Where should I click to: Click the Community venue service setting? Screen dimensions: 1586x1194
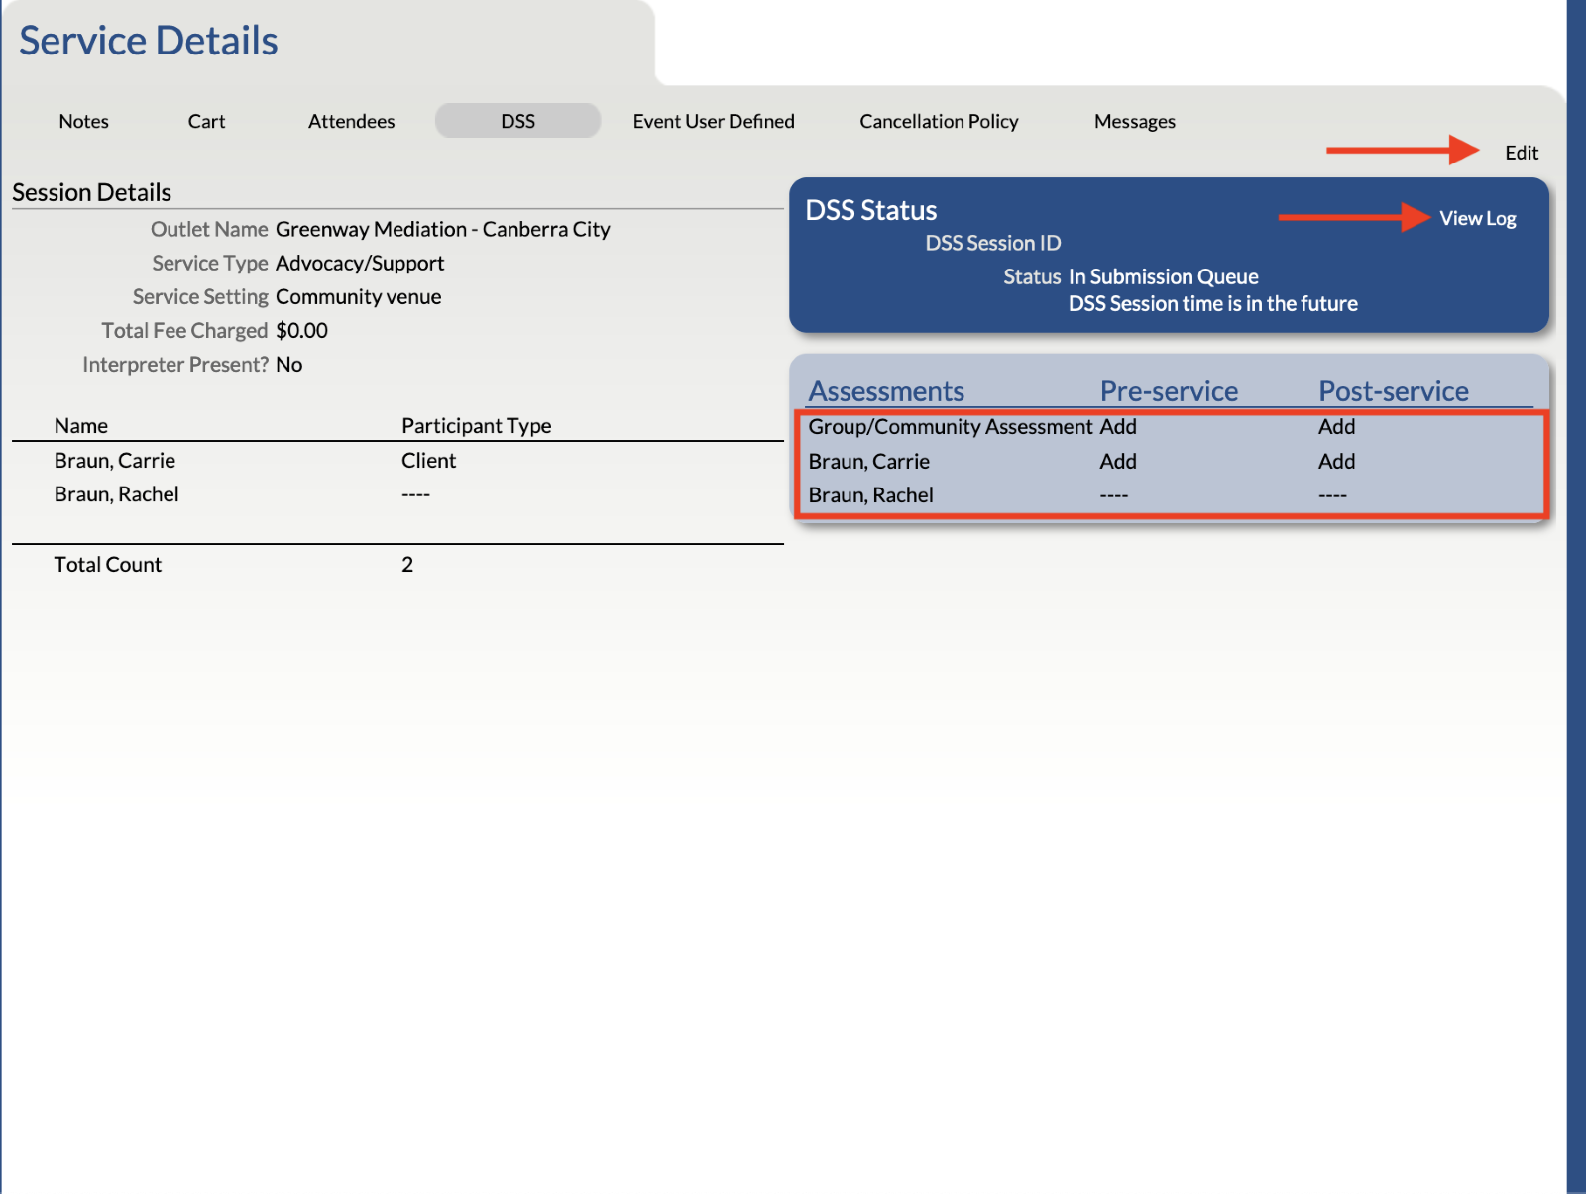(x=358, y=296)
